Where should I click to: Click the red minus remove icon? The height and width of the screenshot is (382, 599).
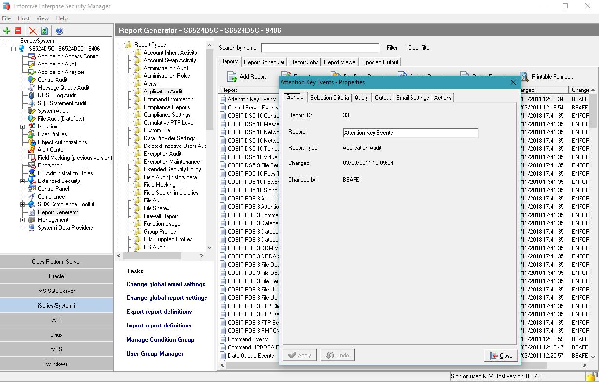point(18,31)
